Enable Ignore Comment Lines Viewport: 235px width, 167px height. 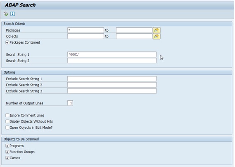coord(7,115)
